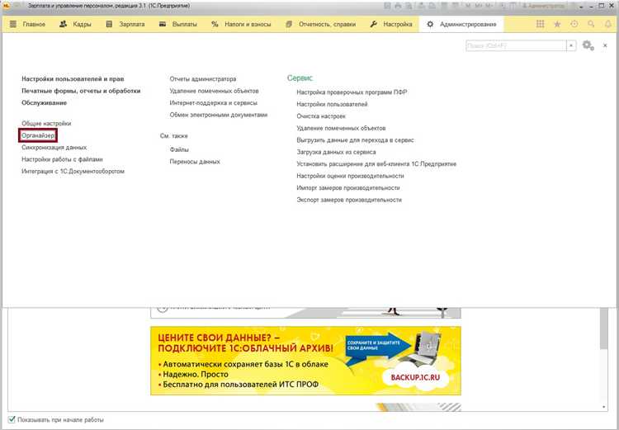Open Переносы данных
Image resolution: width=619 pixels, height=430 pixels.
[x=195, y=162]
